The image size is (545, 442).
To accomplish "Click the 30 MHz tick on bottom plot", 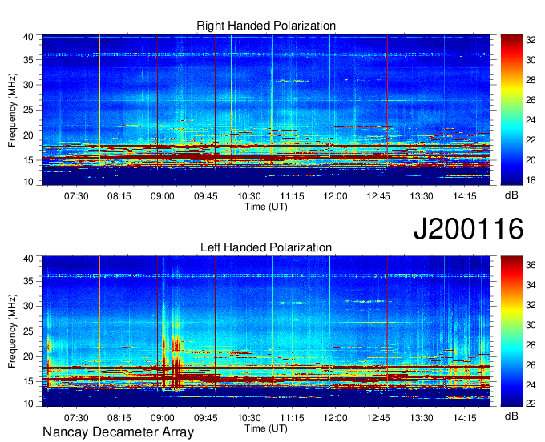I will coord(28,306).
